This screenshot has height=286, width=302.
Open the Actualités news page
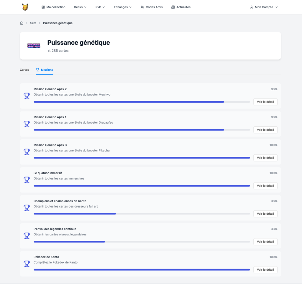pos(181,7)
